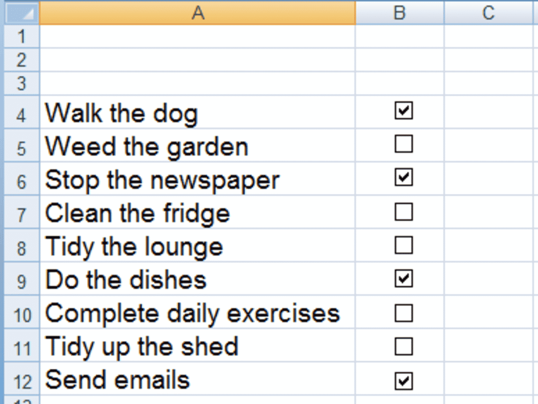538x404 pixels.
Task: Select column A header
Action: (x=197, y=13)
